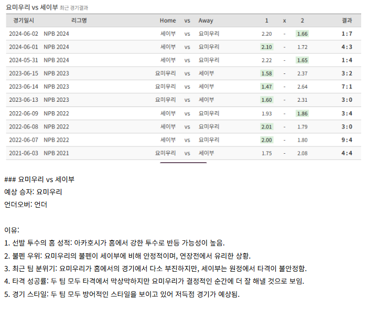Click reason 3 about 최근 팀 분위기
Image resolution: width=368 pixels, height=309 pixels.
tap(155, 269)
